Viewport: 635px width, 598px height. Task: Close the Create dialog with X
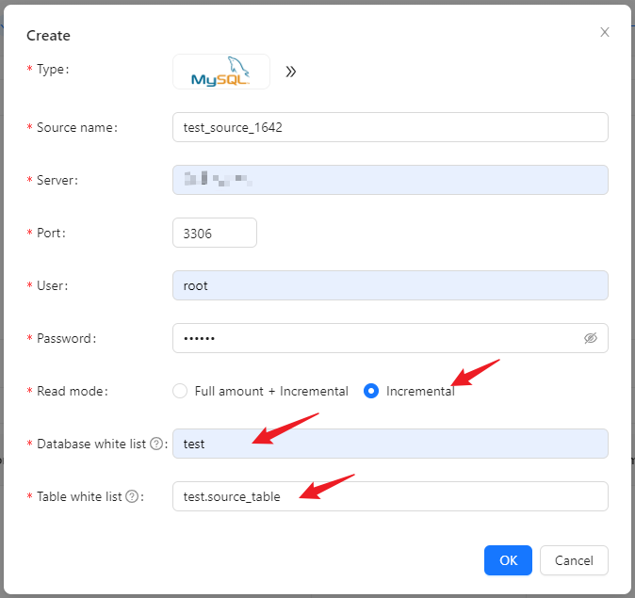point(605,32)
